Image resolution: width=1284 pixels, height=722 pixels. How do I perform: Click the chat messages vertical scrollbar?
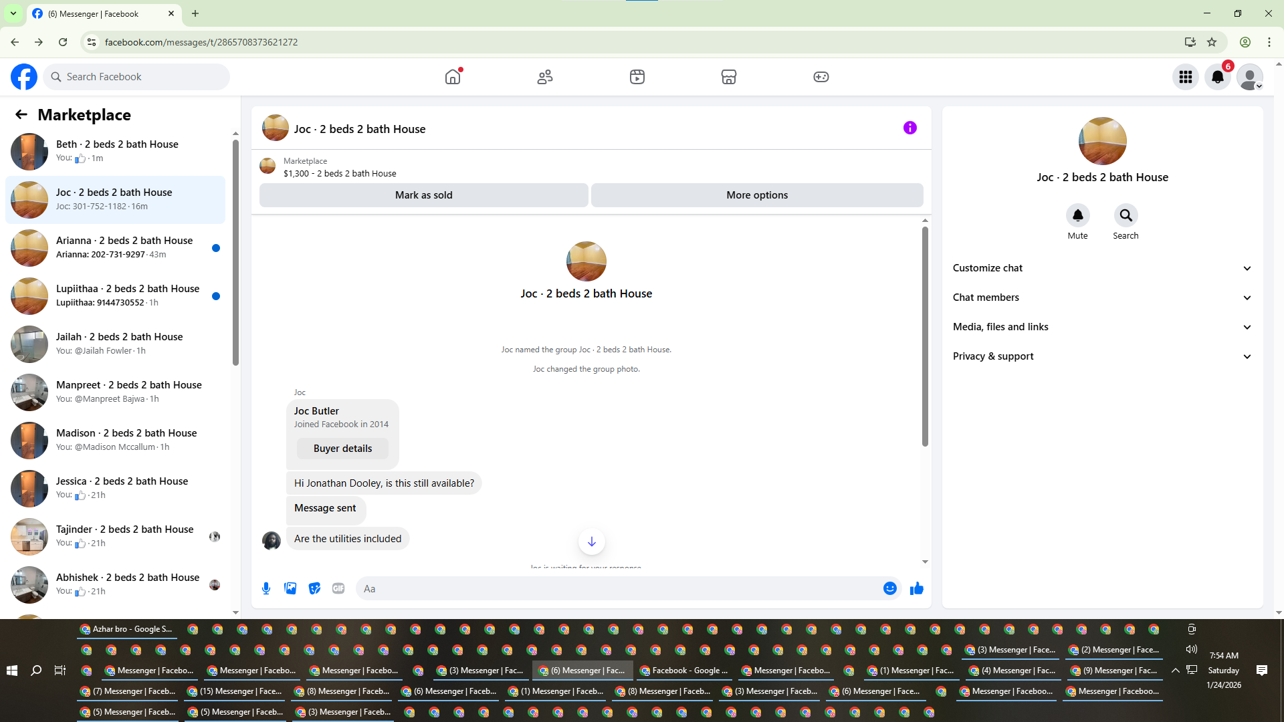coord(925,336)
